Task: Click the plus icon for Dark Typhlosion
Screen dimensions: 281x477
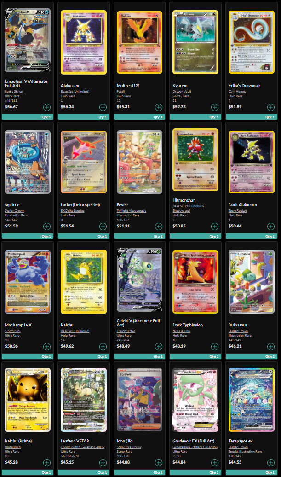Action: (x=215, y=347)
